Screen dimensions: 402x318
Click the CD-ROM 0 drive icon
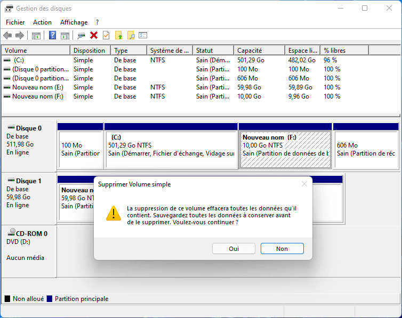(11, 232)
